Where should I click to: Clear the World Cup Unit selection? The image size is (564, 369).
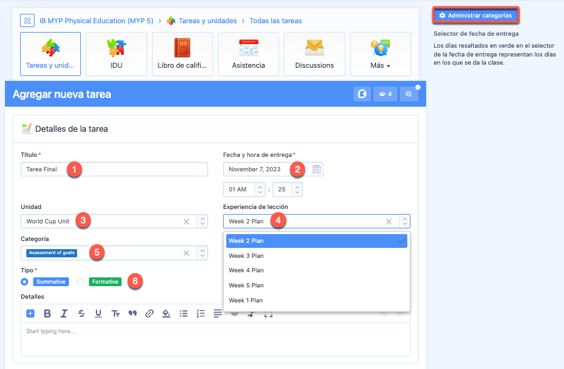coord(186,222)
